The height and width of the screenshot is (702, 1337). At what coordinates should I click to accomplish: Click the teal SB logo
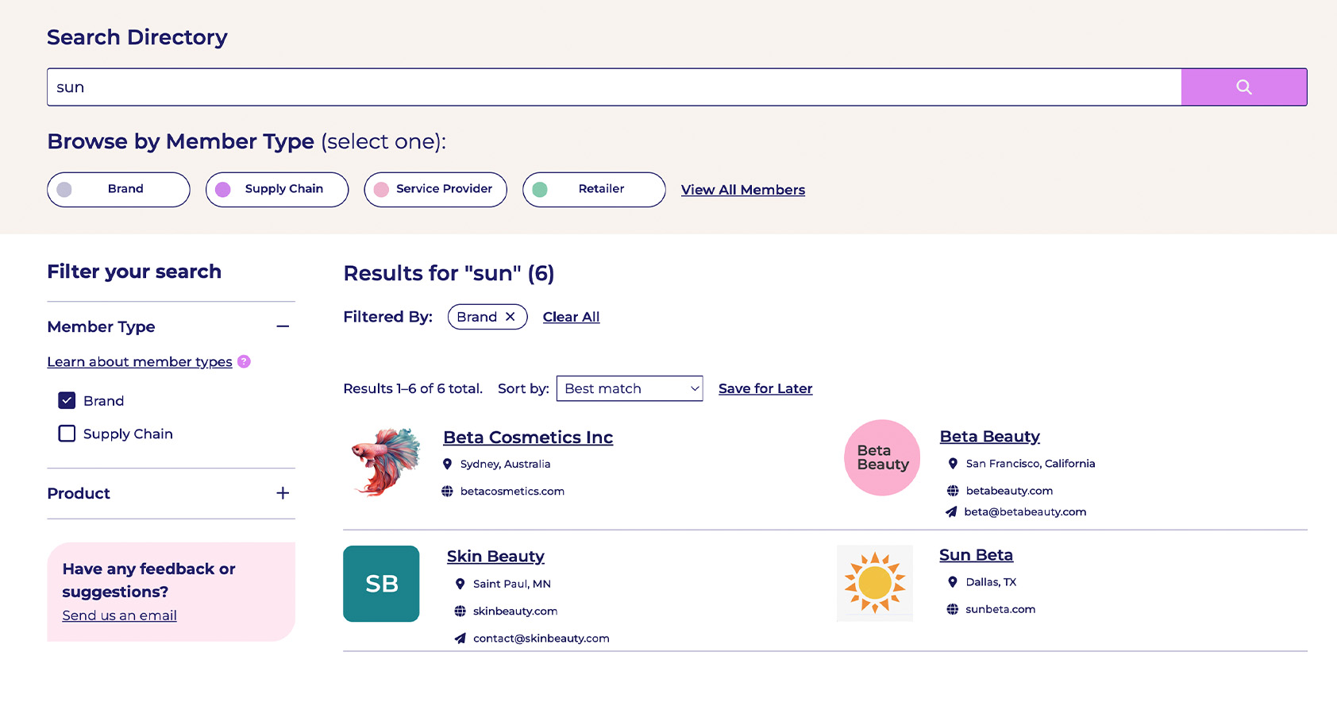click(x=381, y=584)
